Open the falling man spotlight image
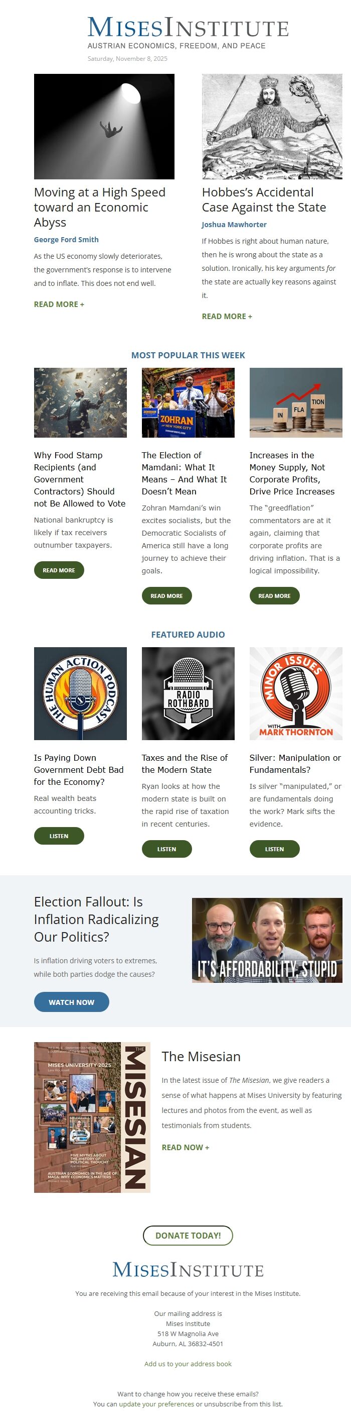 point(104,127)
